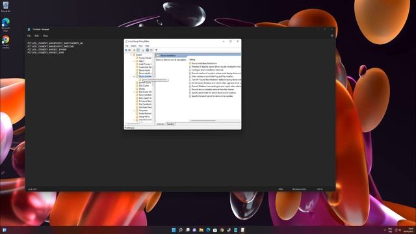Open Microsoft Edge from the taskbar
The width and height of the screenshot is (416, 234).
tap(208, 229)
